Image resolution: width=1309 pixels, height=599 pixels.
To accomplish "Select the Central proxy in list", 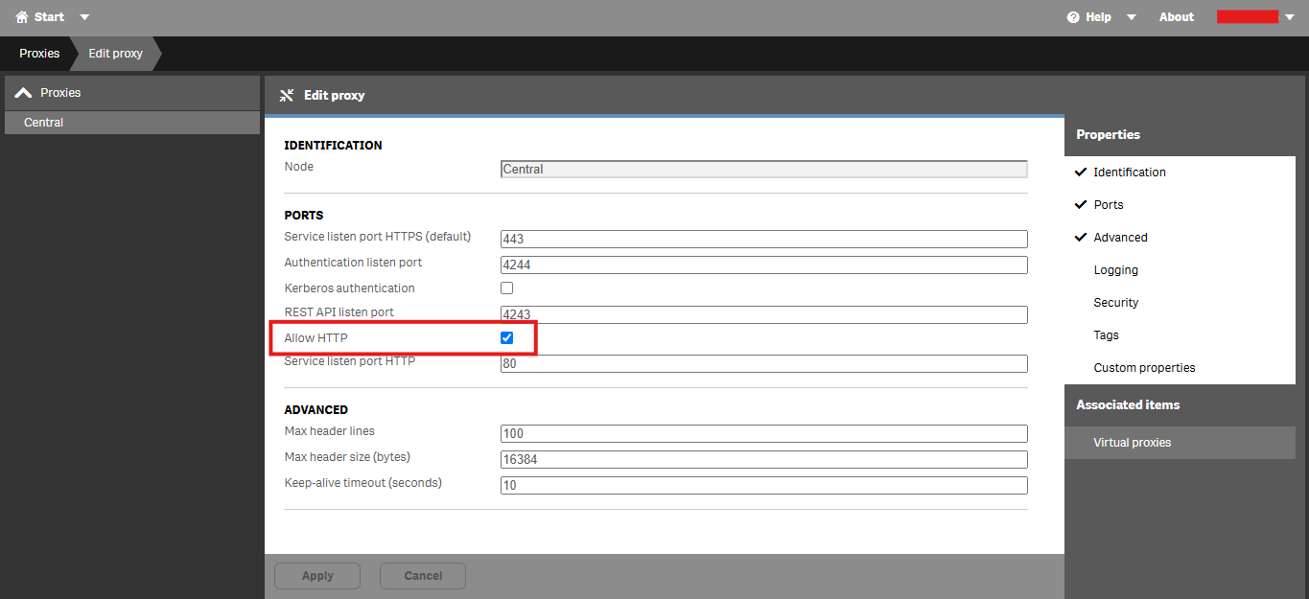I will (x=44, y=123).
